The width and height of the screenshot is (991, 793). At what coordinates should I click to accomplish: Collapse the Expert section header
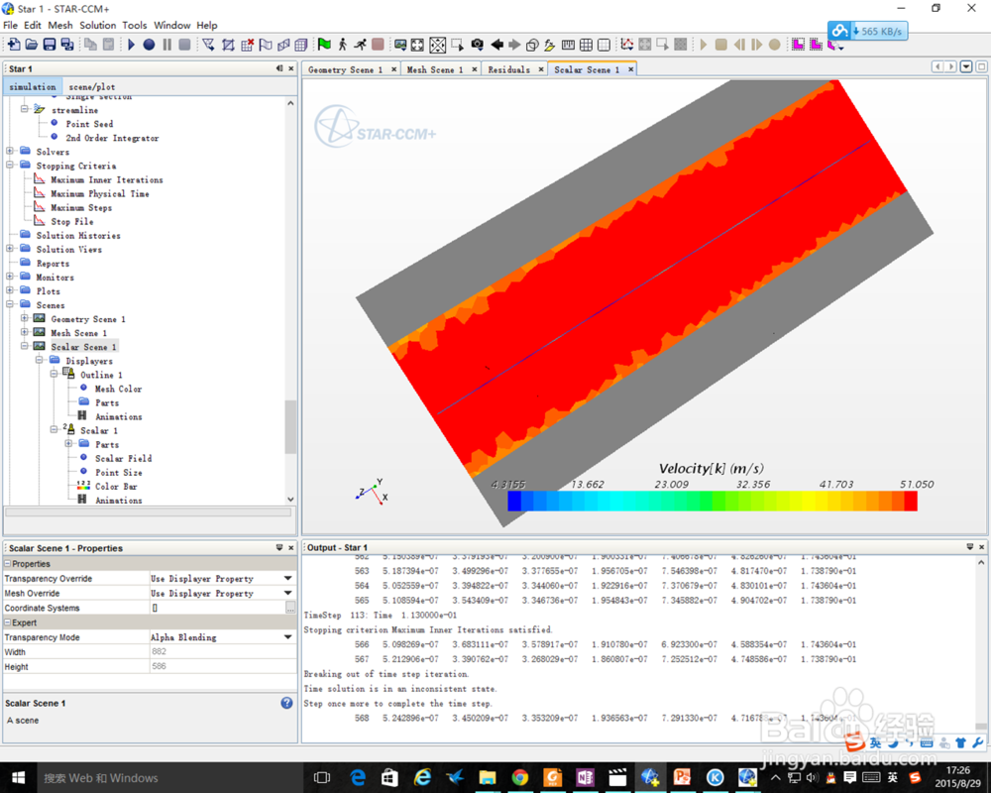[x=8, y=623]
